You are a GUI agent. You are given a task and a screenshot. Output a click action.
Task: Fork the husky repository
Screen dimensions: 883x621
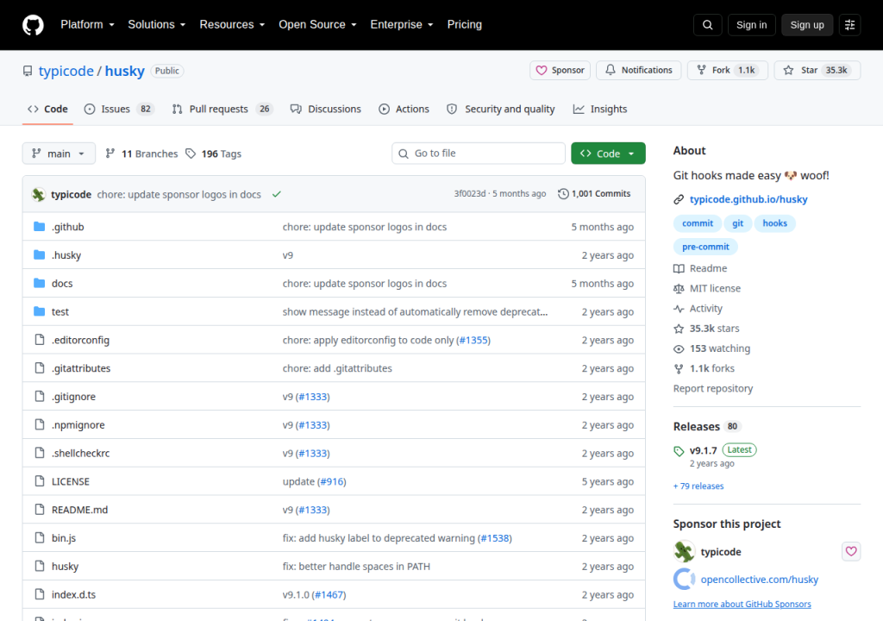click(727, 71)
